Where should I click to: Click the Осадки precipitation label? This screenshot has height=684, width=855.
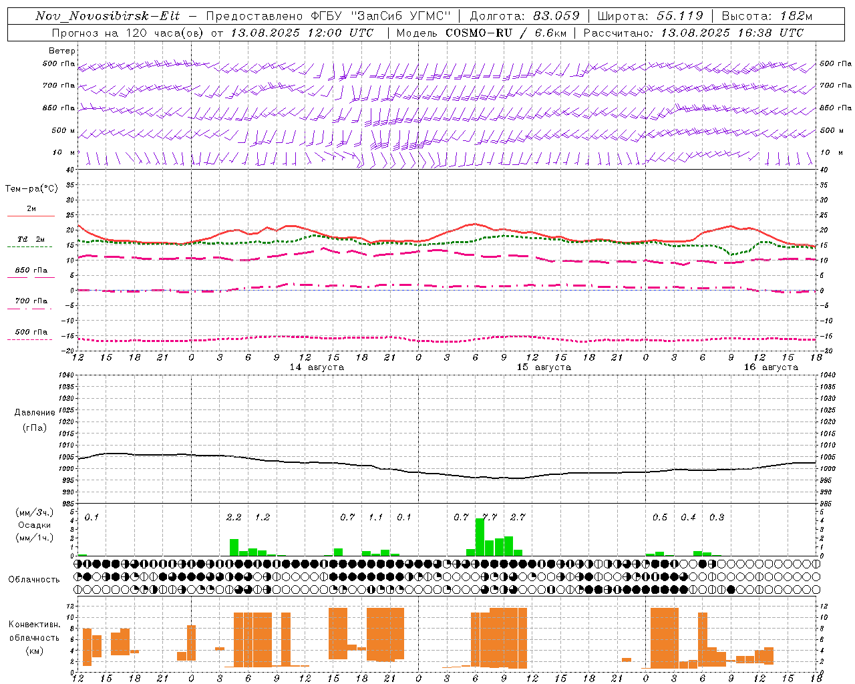coord(34,525)
